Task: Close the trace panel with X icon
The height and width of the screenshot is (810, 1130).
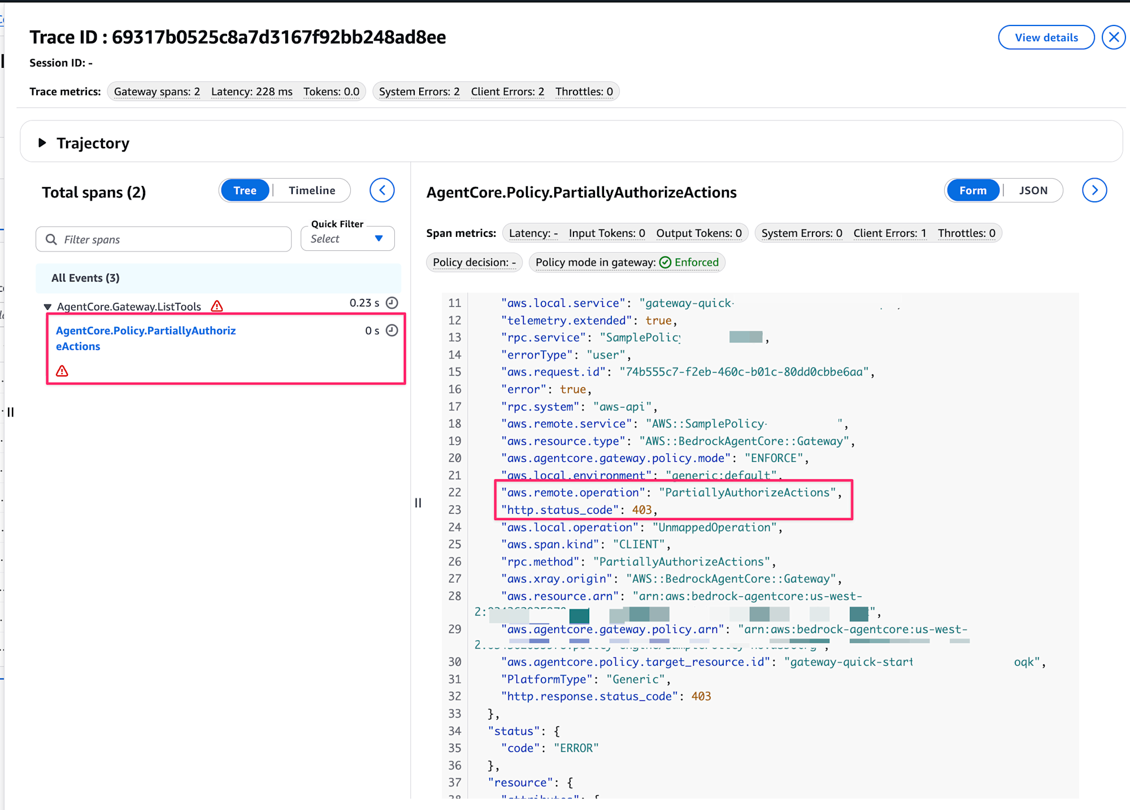Action: 1114,37
